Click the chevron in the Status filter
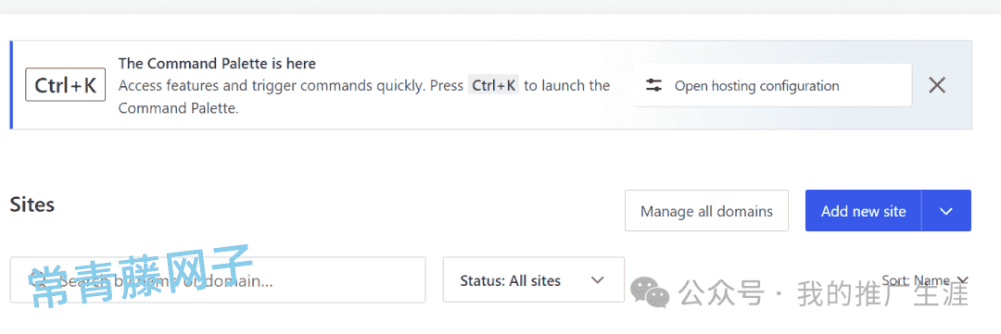 (598, 279)
